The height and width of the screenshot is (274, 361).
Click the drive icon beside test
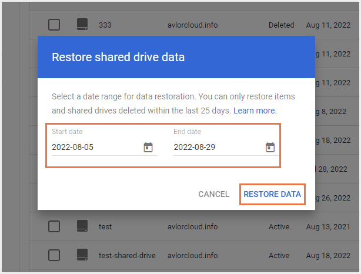[x=82, y=226]
